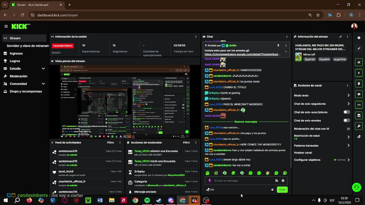Select the monkey quick emote

pyautogui.click(x=267, y=173)
